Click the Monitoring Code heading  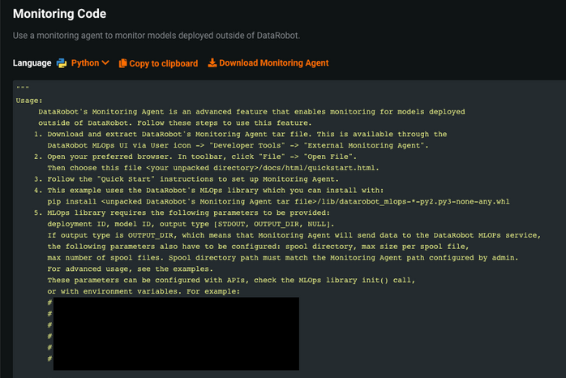point(60,15)
